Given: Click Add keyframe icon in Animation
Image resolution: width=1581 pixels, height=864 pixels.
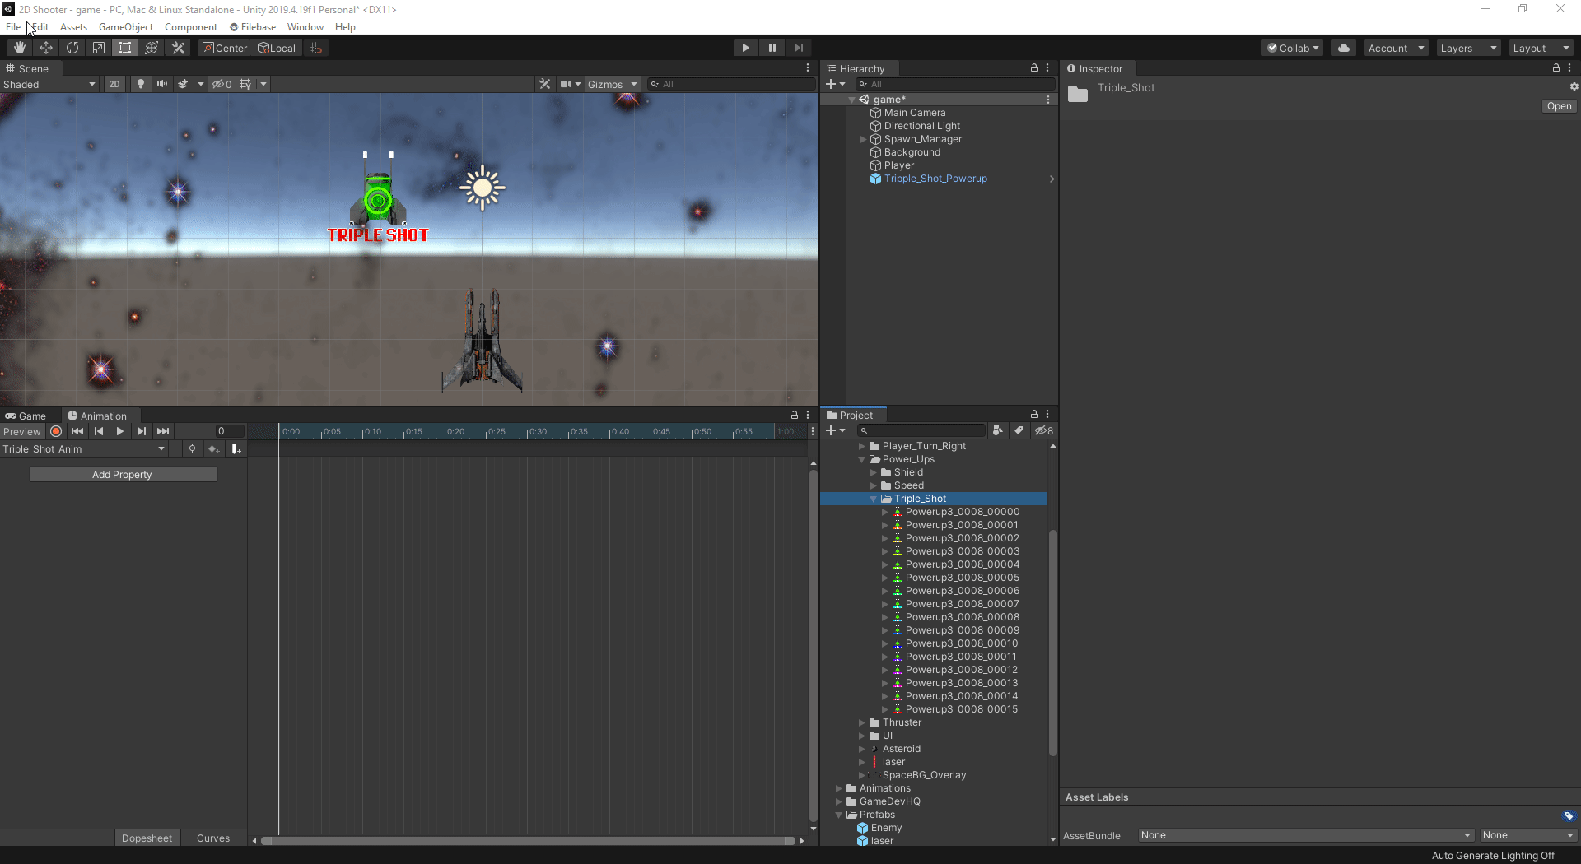Looking at the screenshot, I should click(x=214, y=448).
